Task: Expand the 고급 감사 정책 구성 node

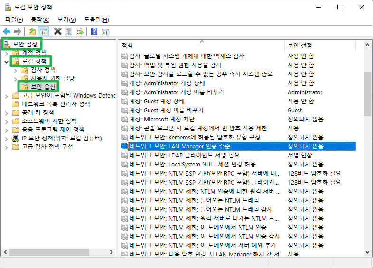Action: pyautogui.click(x=7, y=147)
